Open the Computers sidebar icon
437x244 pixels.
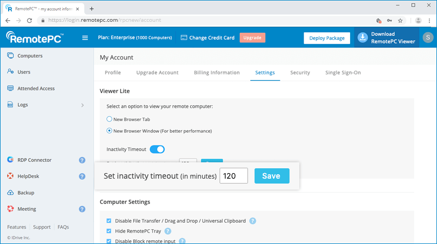[10, 56]
